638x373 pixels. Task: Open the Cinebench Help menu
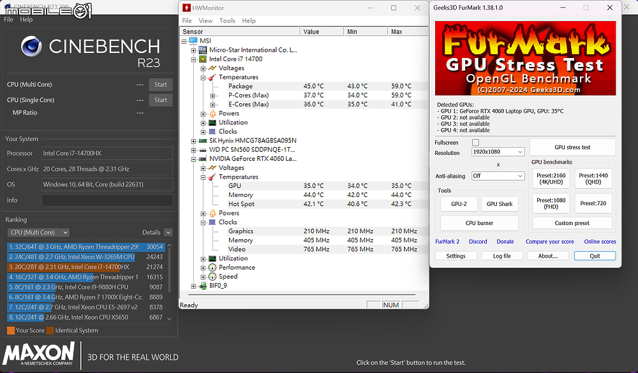tap(26, 20)
